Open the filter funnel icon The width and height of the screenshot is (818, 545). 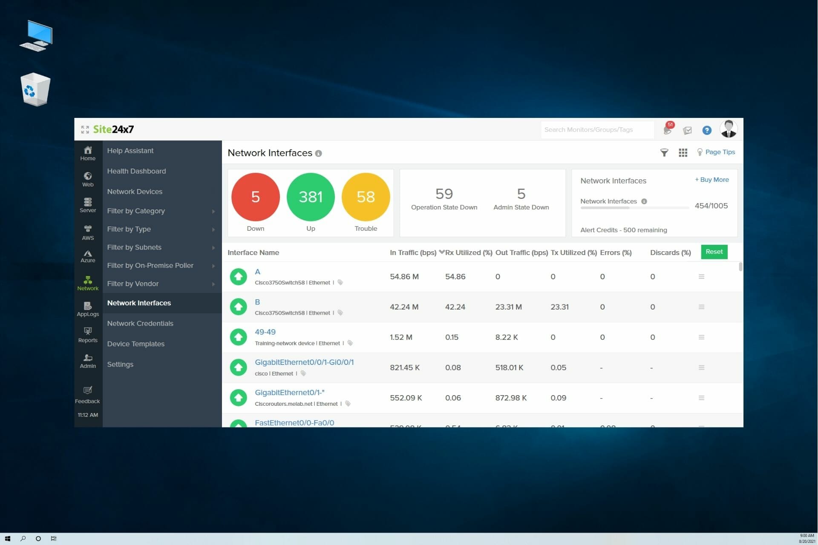click(x=664, y=152)
